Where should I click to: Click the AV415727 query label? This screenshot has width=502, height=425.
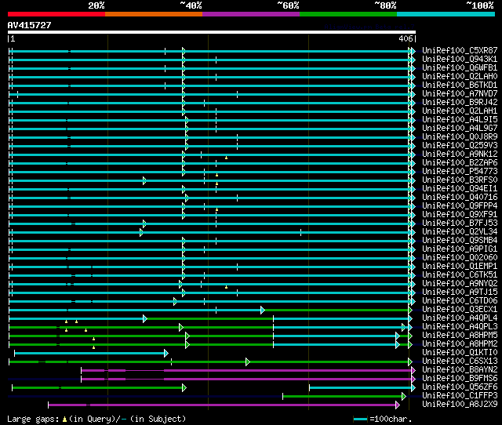(x=29, y=25)
